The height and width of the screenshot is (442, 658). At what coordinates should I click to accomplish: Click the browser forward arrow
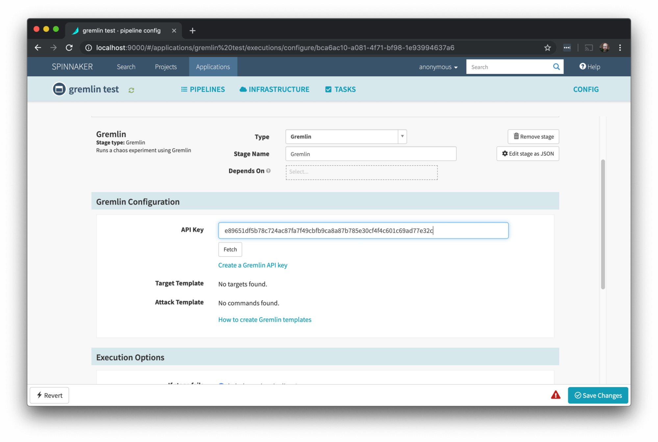(x=53, y=48)
